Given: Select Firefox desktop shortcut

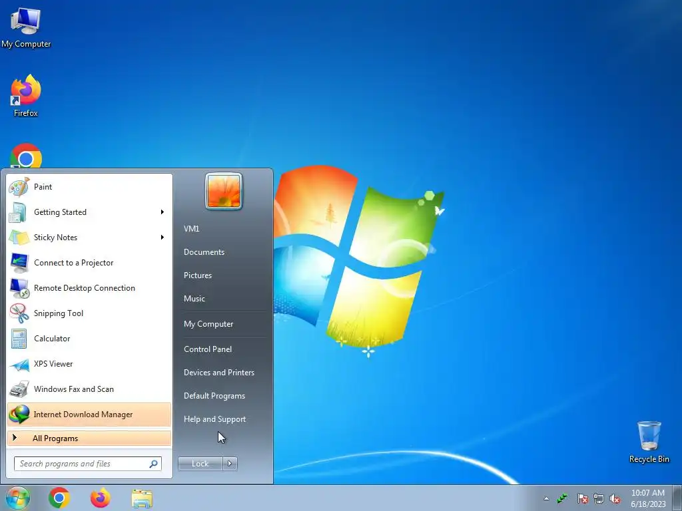Looking at the screenshot, I should pyautogui.click(x=26, y=96).
